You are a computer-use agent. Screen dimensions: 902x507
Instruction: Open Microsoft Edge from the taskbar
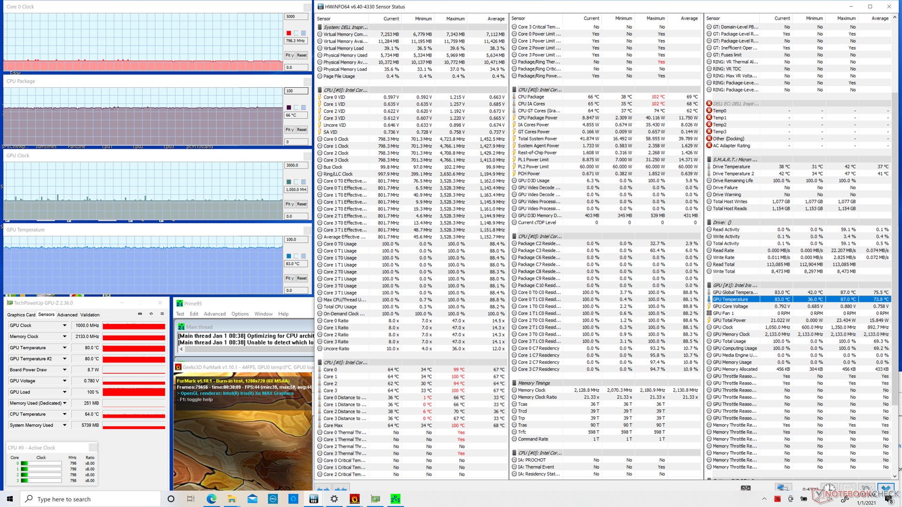click(x=211, y=499)
